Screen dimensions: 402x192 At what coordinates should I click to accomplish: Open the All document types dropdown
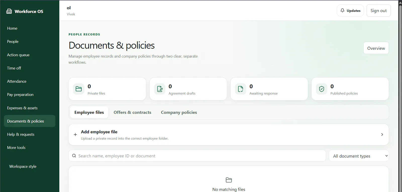359,156
